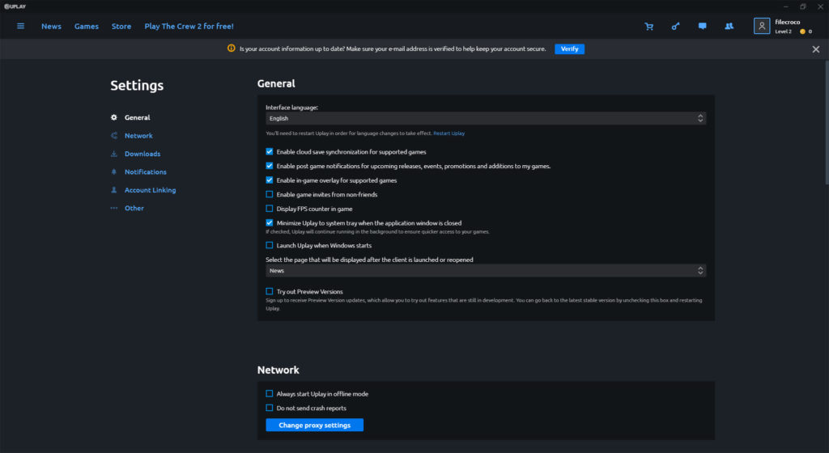Open Games in top navigation
The width and height of the screenshot is (829, 453).
pos(86,27)
